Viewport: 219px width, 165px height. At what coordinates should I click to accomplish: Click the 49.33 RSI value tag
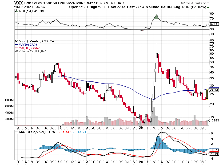[x=213, y=24]
